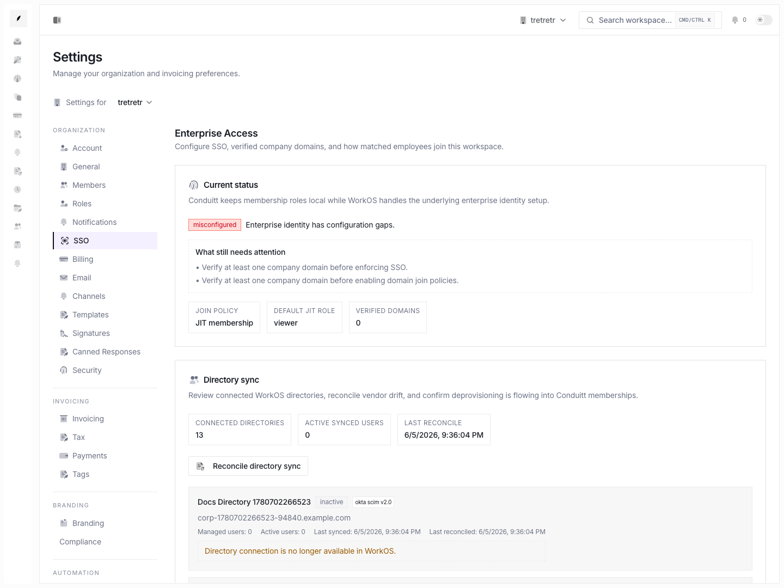This screenshot has height=588, width=784.
Task: Click the stacked copies icon in left rail
Action: point(17,97)
